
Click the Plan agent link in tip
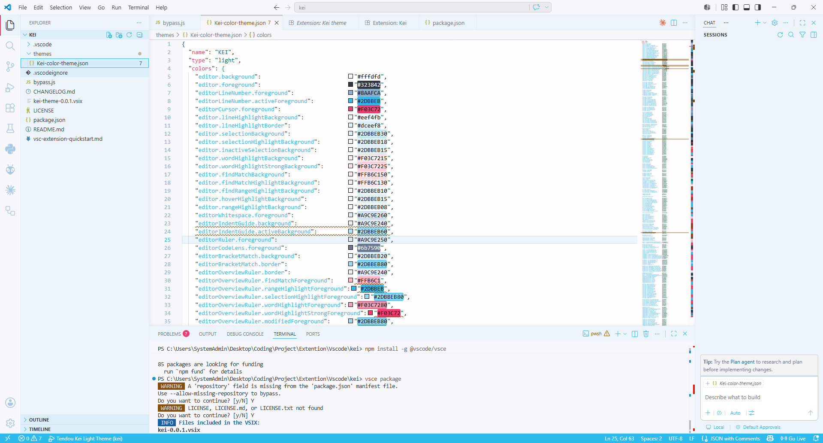click(742, 362)
